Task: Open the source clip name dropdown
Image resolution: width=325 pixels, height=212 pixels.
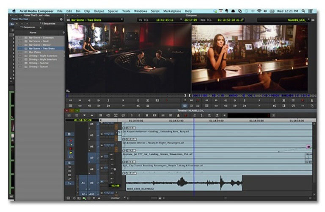Action: pyautogui.click(x=121, y=19)
